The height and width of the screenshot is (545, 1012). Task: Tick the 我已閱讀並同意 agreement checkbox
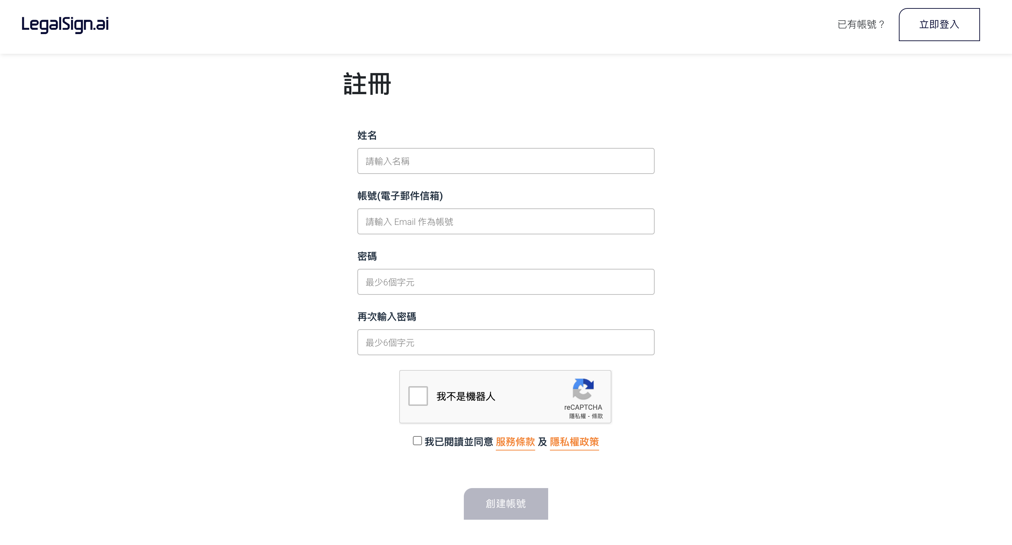tap(417, 441)
